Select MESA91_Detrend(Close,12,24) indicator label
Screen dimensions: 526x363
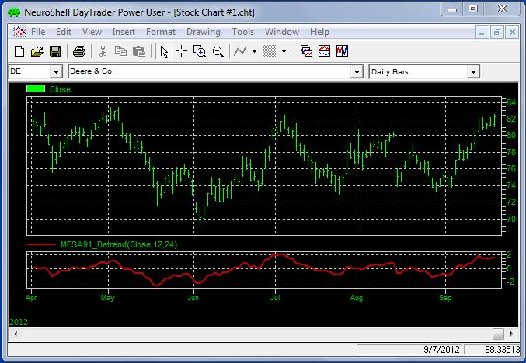[119, 244]
